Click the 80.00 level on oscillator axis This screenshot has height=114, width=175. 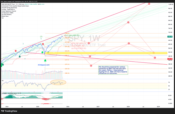point(170,95)
